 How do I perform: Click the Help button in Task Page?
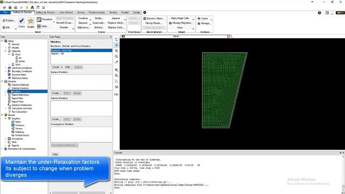coord(55,154)
